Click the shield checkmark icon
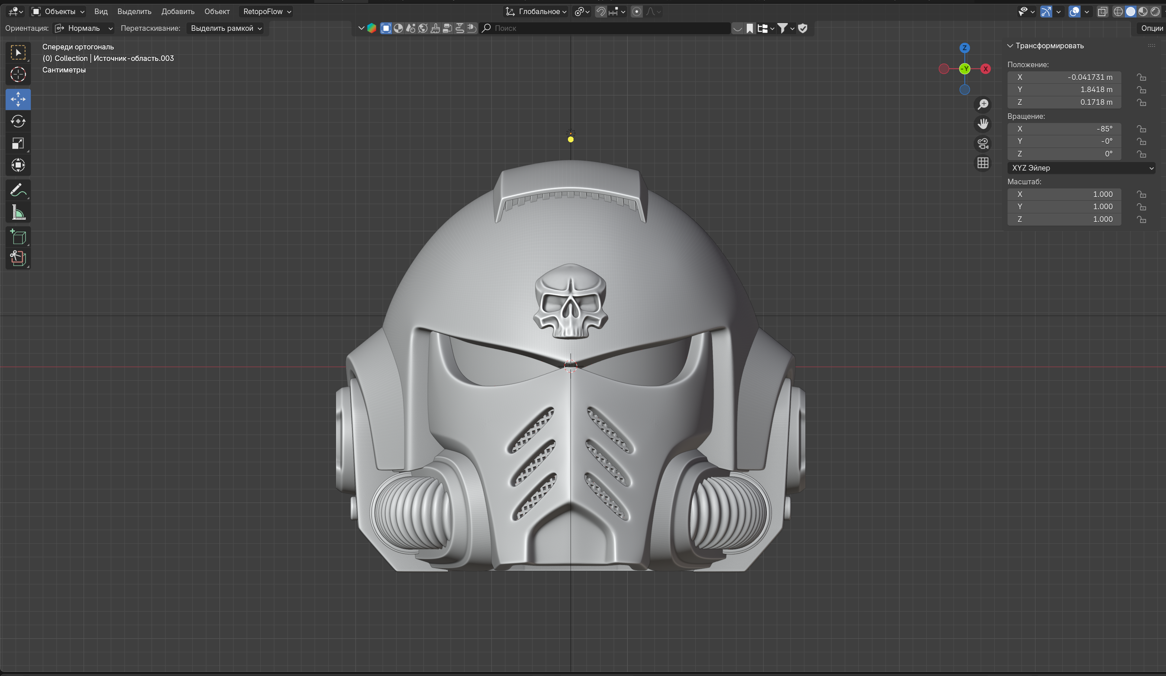1166x676 pixels. point(803,28)
